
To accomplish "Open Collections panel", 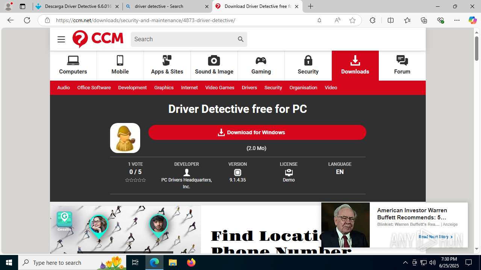I will click(x=424, y=20).
